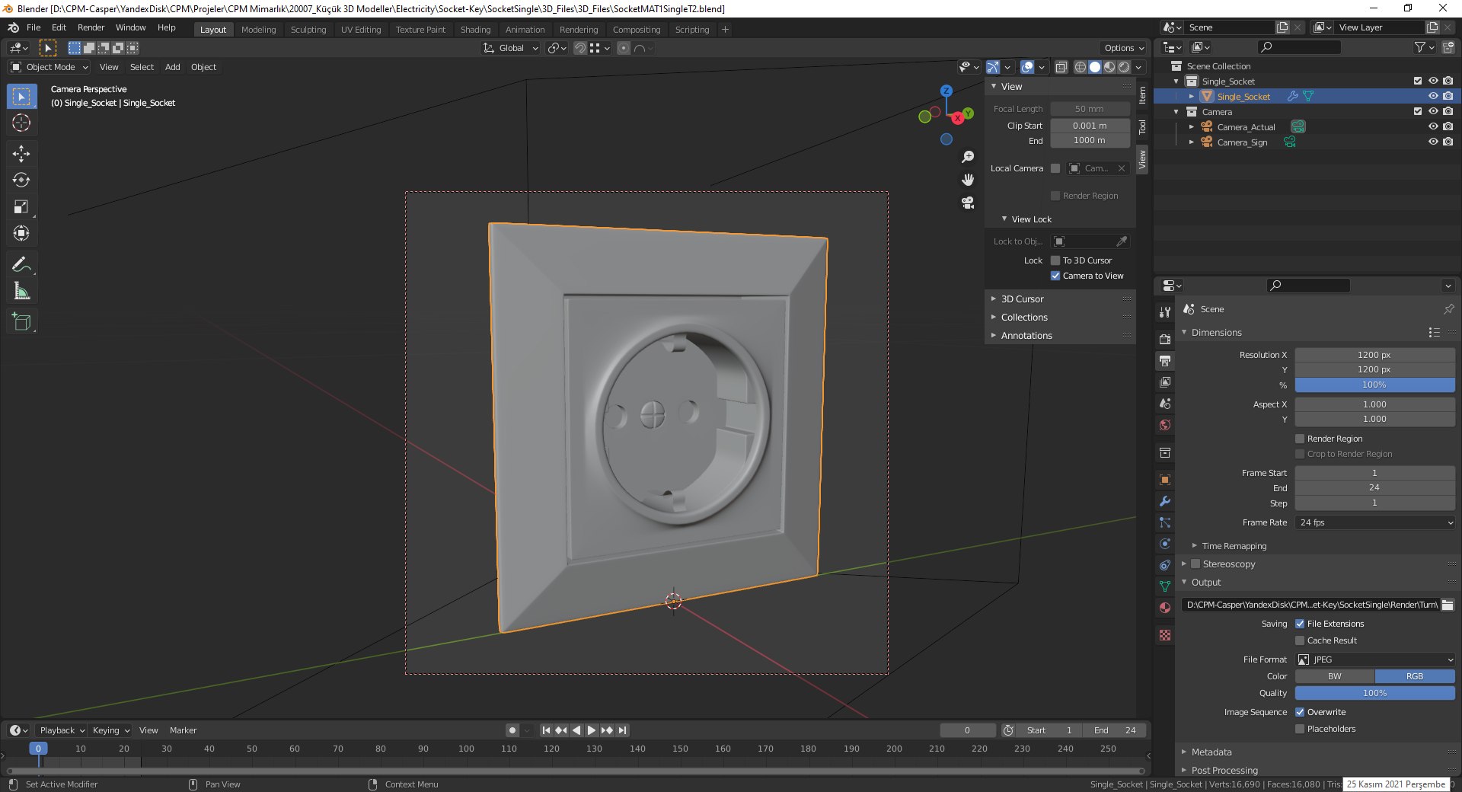The height and width of the screenshot is (792, 1462).
Task: Select the Scale tool
Action: point(21,207)
